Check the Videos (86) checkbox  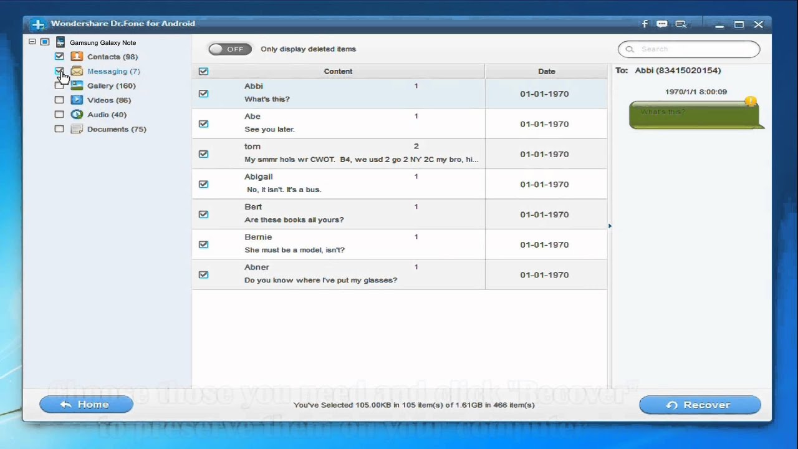click(59, 100)
